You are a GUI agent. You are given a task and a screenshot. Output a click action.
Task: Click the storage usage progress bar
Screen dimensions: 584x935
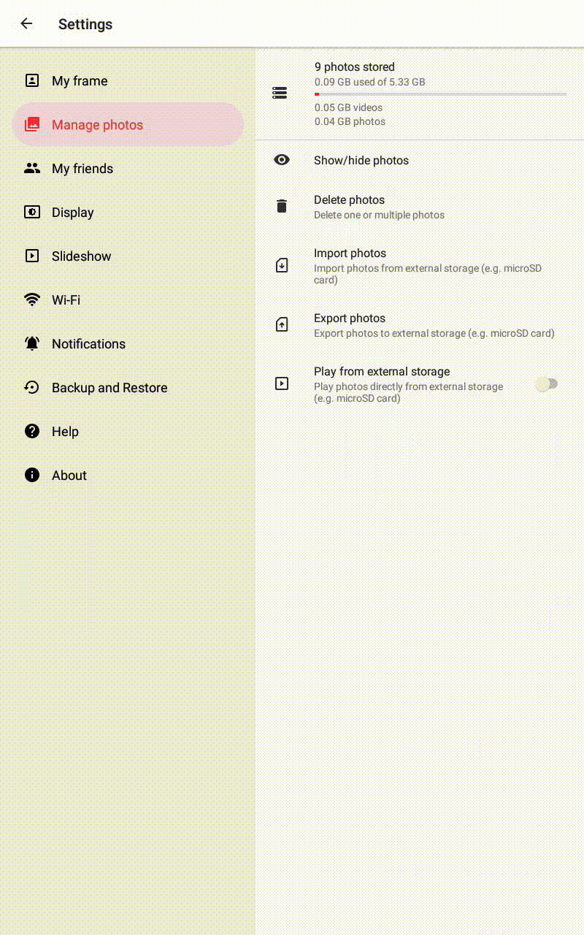(x=440, y=94)
